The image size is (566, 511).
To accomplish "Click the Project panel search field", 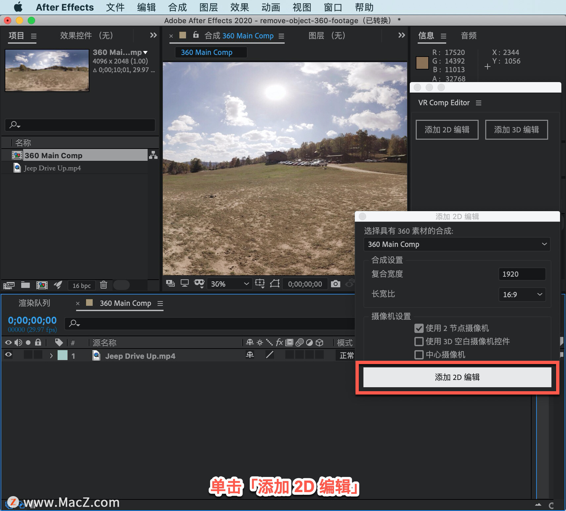I will [x=80, y=125].
